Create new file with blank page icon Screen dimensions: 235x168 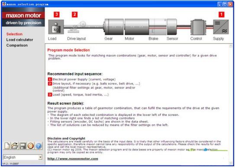(x=7, y=146)
